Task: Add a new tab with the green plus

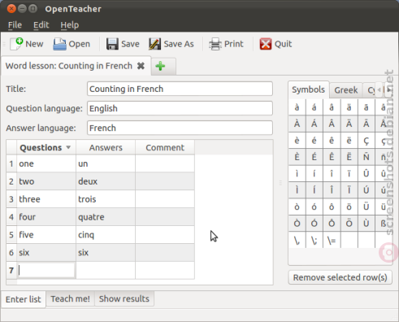Action: [x=160, y=66]
